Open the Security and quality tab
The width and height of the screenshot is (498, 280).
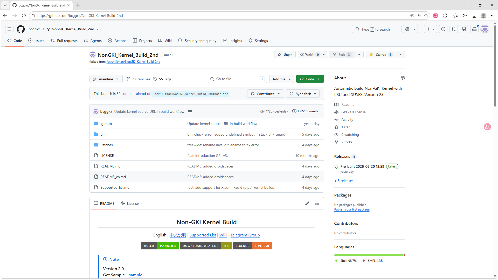[x=197, y=41]
